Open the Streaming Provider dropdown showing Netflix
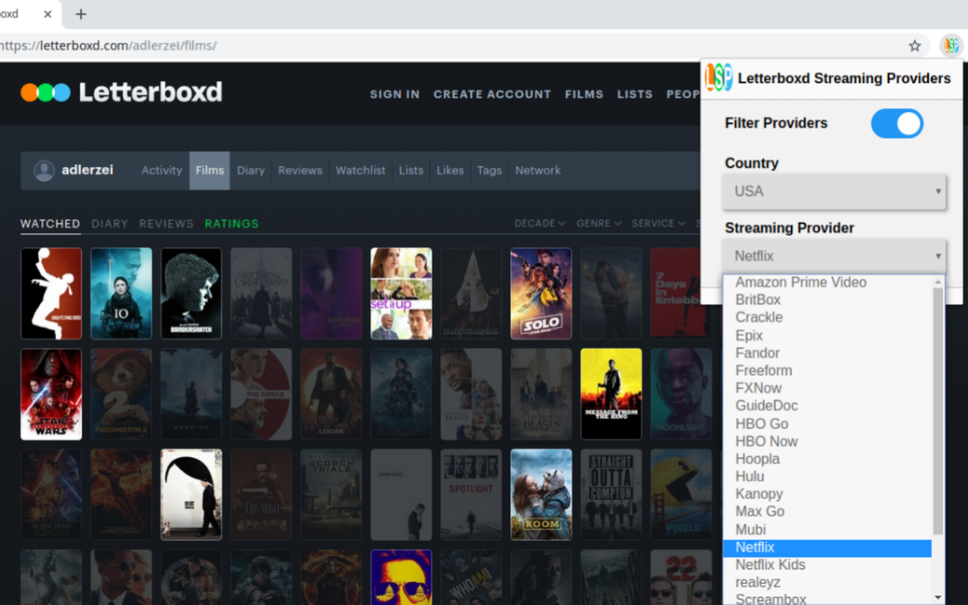 coord(835,256)
